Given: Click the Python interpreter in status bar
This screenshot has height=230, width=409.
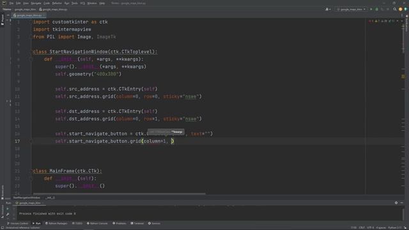Looking at the screenshot, I should click(395, 227).
